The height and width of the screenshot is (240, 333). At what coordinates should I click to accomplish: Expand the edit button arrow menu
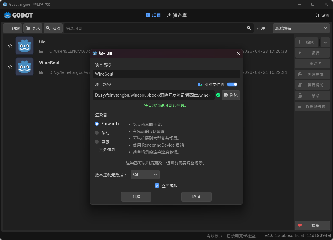(325, 42)
